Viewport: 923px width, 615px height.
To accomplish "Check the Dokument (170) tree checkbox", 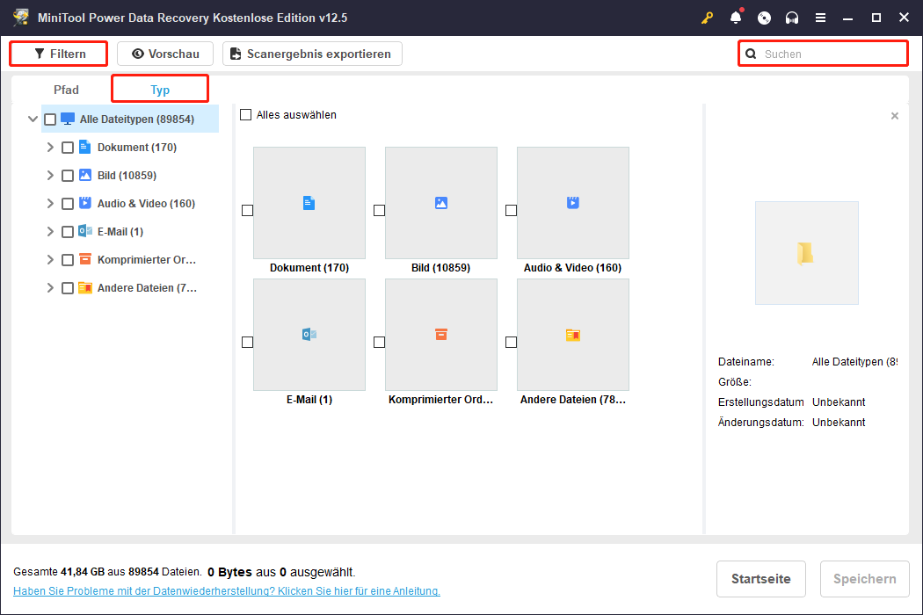I will click(x=68, y=147).
